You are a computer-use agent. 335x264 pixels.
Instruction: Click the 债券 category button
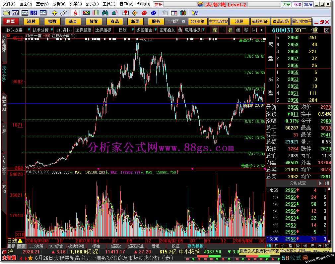93,21
